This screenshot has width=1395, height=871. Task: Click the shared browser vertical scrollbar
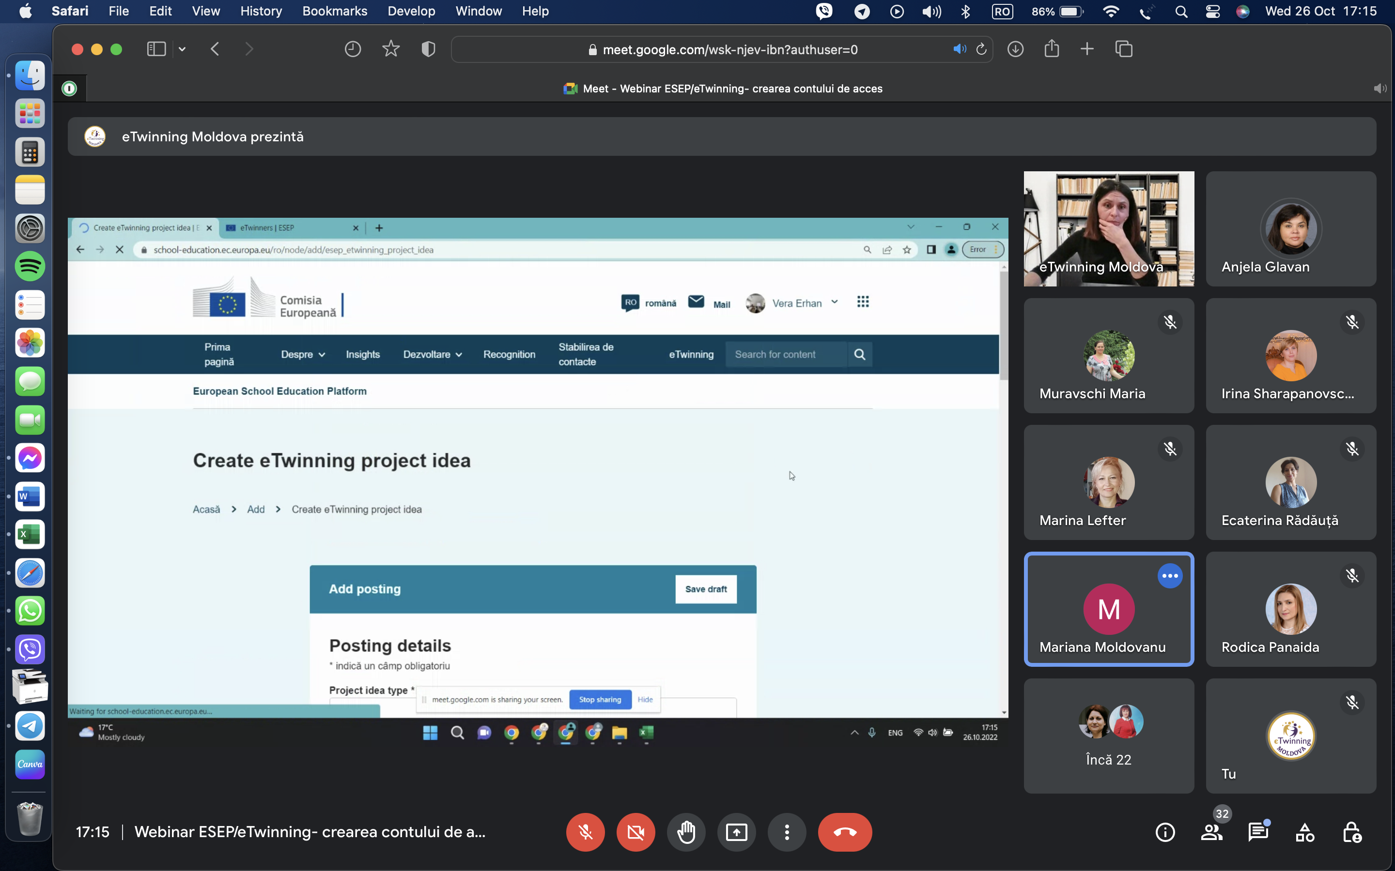point(1004,326)
